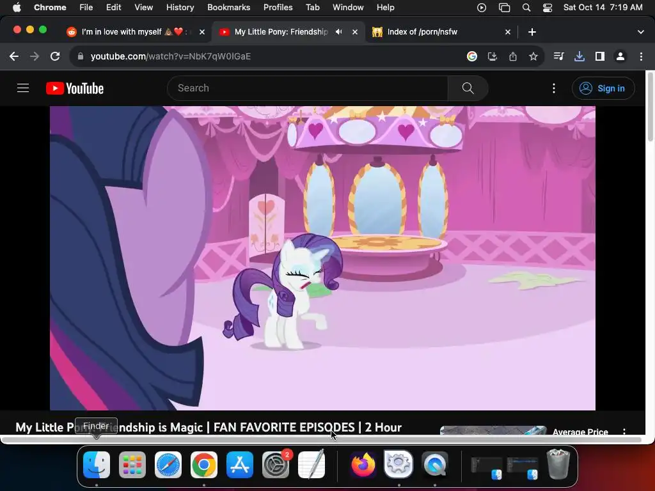
Task: Open App Store from the Dock
Action: click(240, 465)
